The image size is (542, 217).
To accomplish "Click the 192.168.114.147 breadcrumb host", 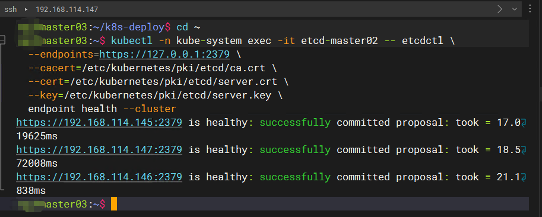I will point(67,9).
